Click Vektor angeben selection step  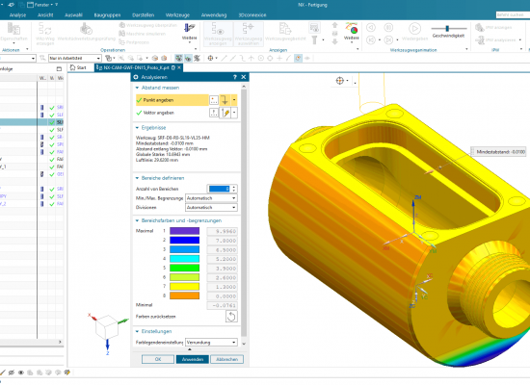tap(172, 113)
